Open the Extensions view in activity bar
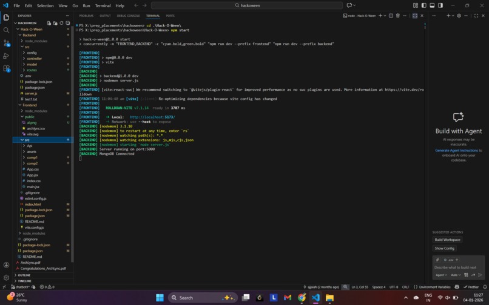The image size is (489, 305). 6,68
